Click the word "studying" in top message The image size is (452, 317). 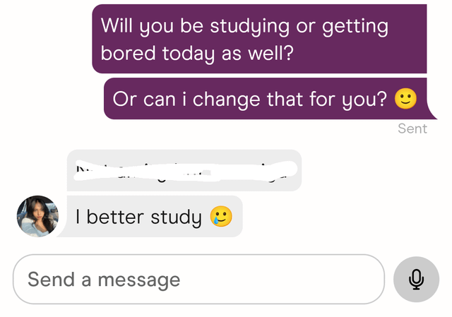click(x=249, y=27)
